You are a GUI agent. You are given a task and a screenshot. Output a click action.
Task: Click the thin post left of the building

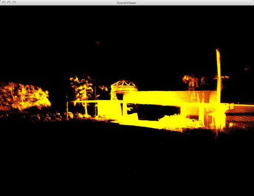click(x=67, y=108)
